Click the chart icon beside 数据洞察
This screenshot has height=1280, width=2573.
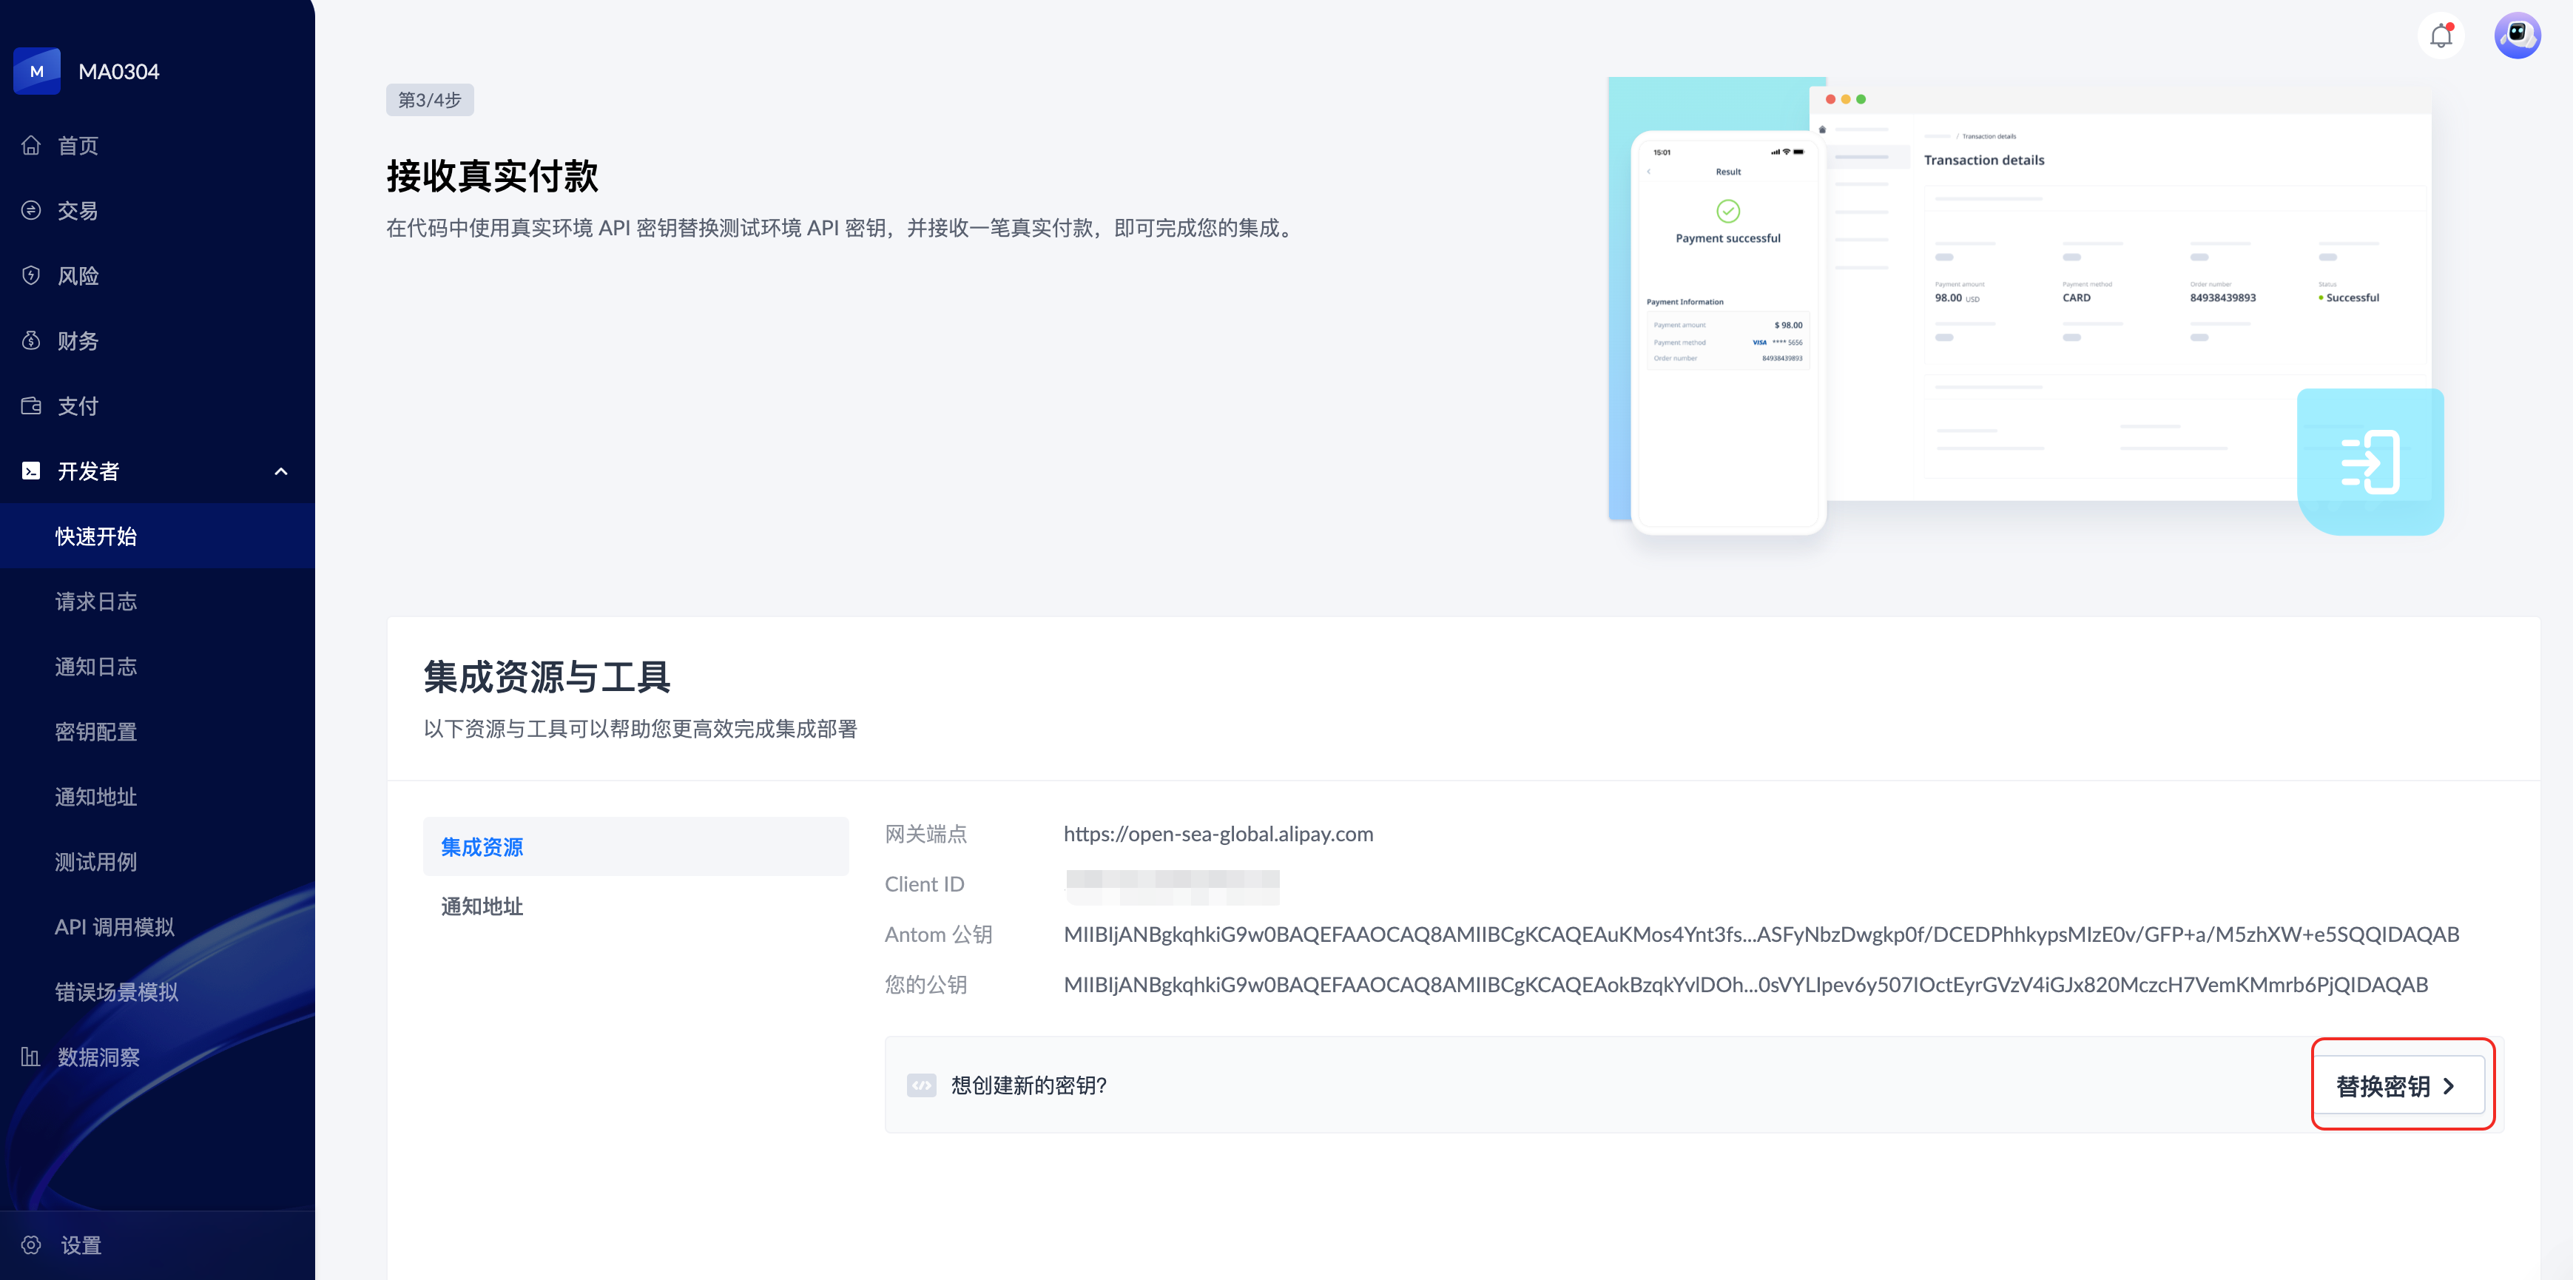coord(31,1056)
